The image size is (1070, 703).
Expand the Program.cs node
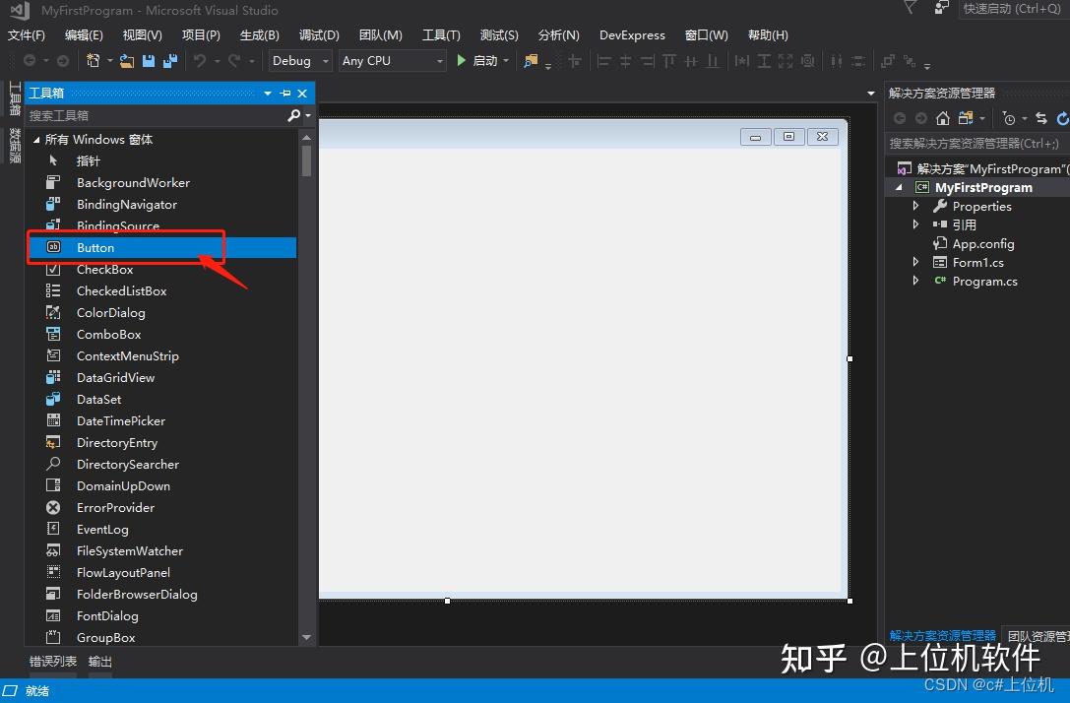click(915, 281)
